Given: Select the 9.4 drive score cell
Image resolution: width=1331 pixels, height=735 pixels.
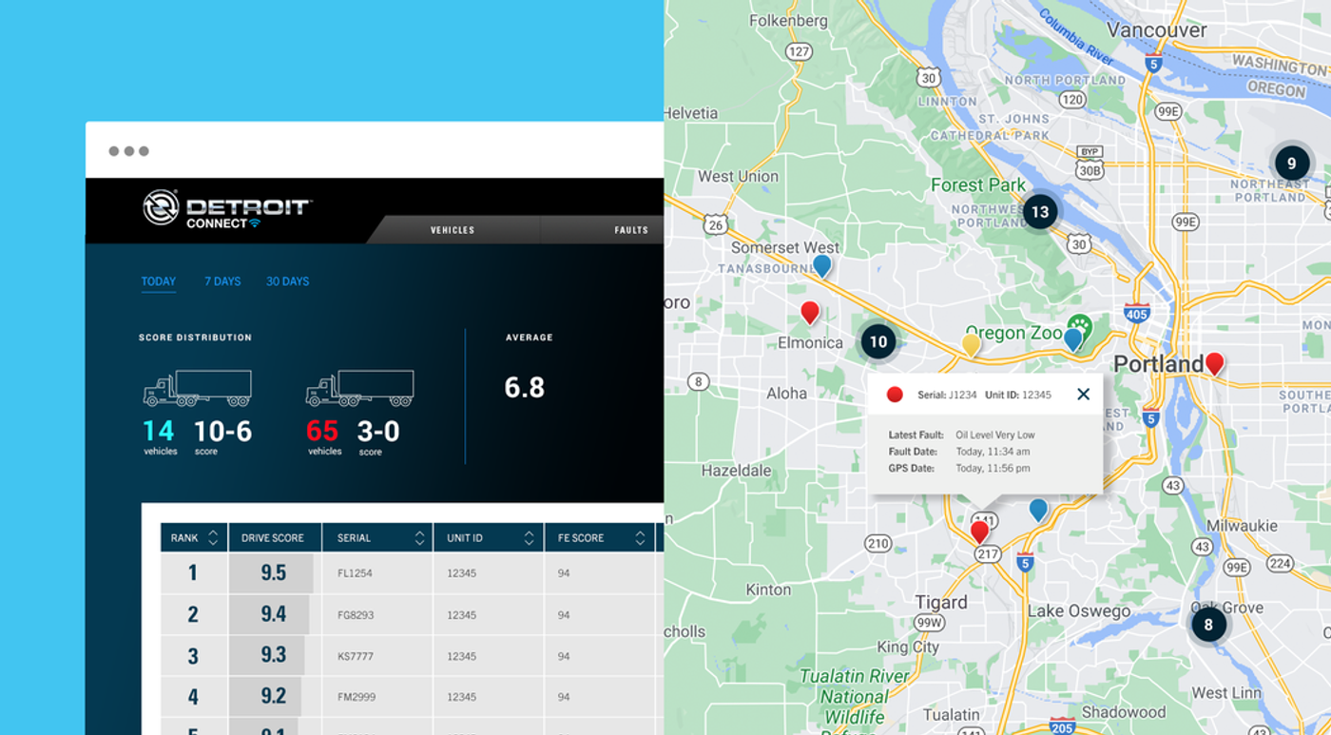Looking at the screenshot, I should tap(274, 614).
